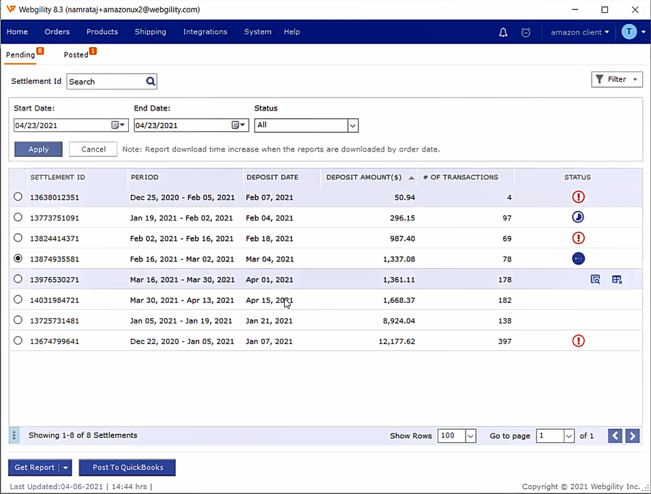Click the Cancel button
Screen dimensions: 651x494
click(93, 149)
